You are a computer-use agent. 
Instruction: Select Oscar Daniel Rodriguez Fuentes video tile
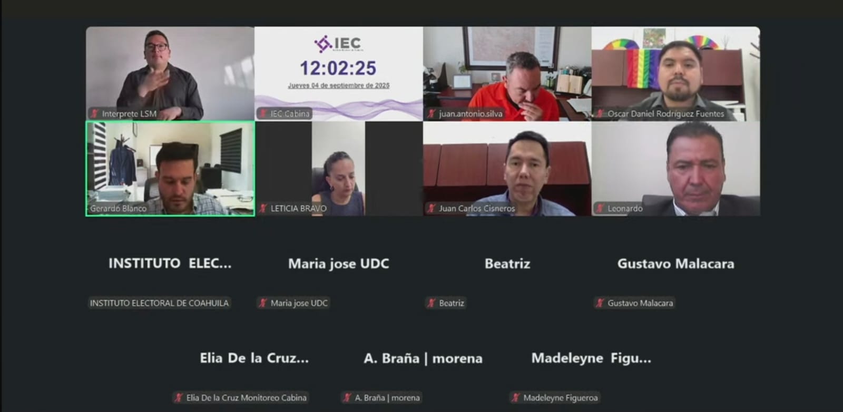point(676,74)
